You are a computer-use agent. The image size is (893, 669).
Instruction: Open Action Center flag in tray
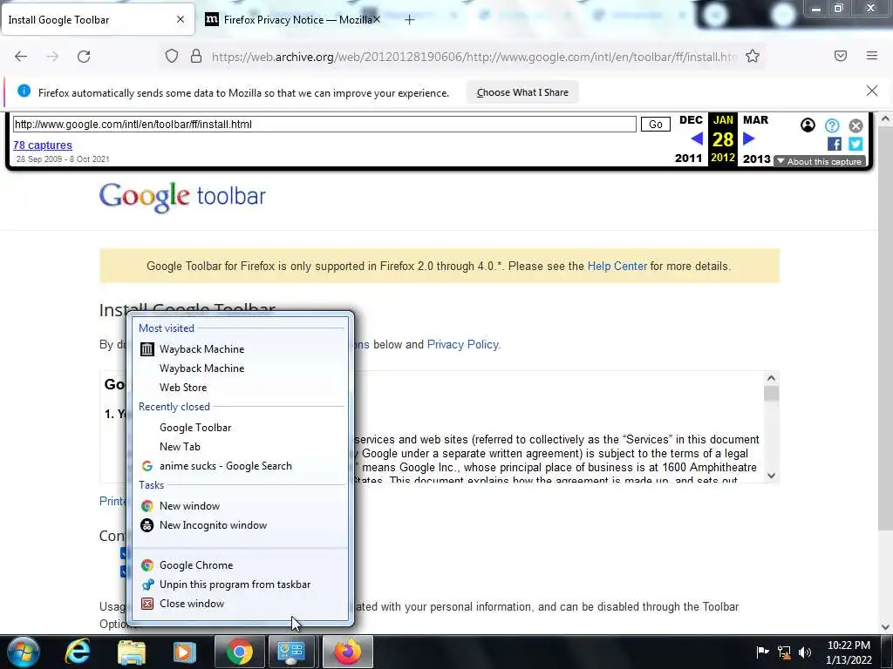(762, 652)
